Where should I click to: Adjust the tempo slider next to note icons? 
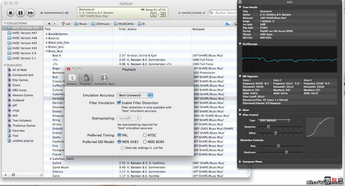point(191,13)
